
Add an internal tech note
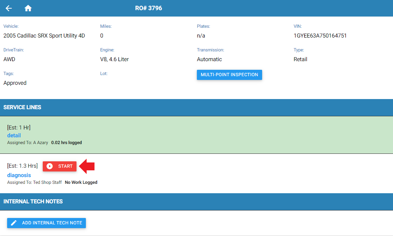46,223
